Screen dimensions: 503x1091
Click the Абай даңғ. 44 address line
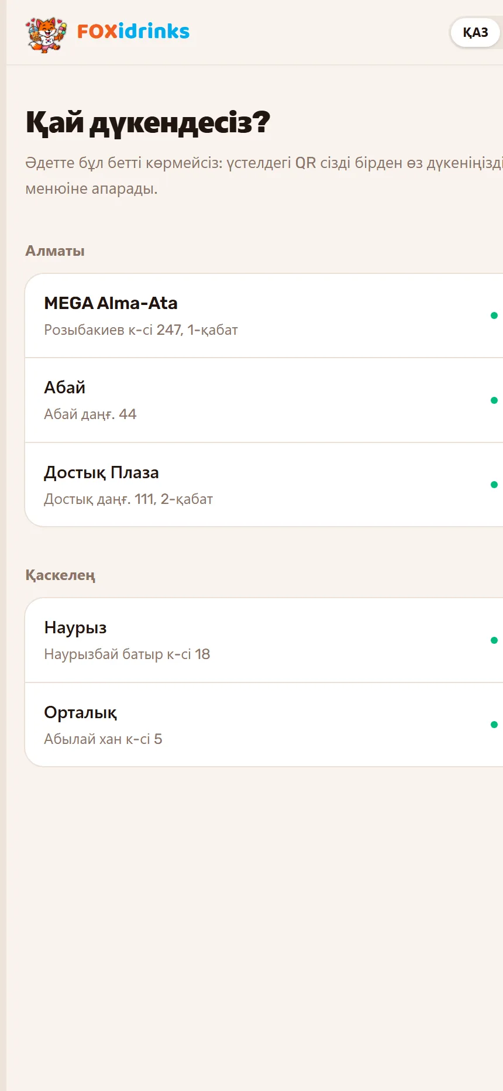coord(90,414)
